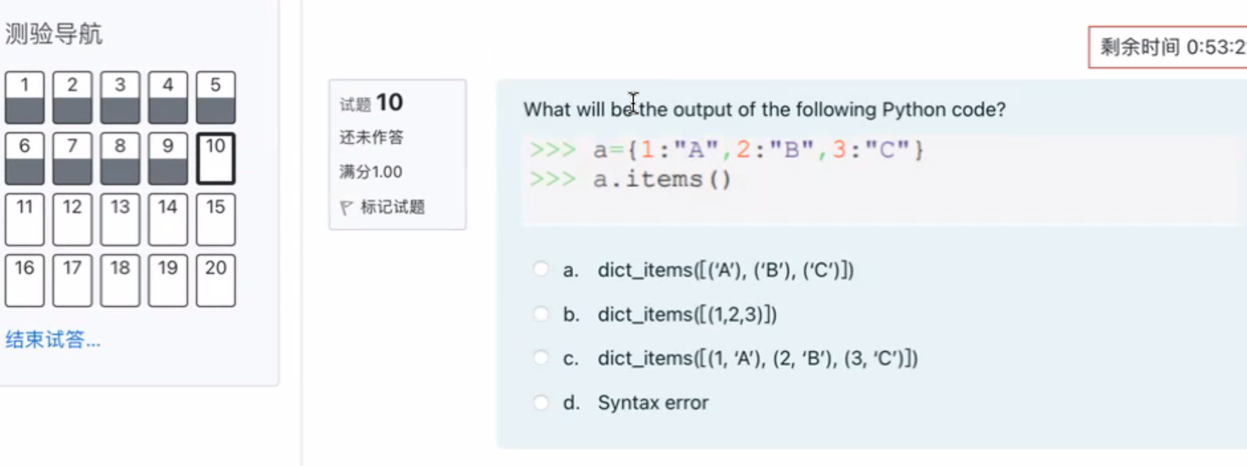Jump to question 20 navigation box

(x=216, y=280)
